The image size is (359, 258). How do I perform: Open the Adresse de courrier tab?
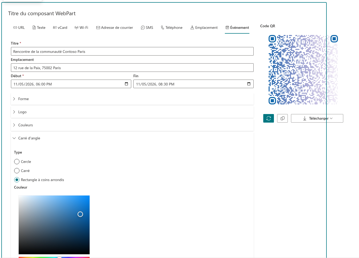(115, 28)
